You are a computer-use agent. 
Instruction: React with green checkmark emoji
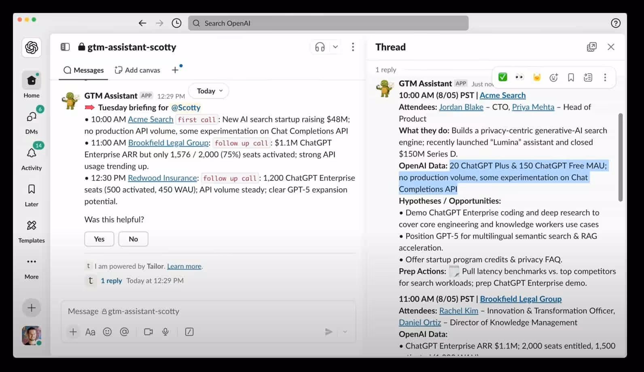click(x=502, y=77)
